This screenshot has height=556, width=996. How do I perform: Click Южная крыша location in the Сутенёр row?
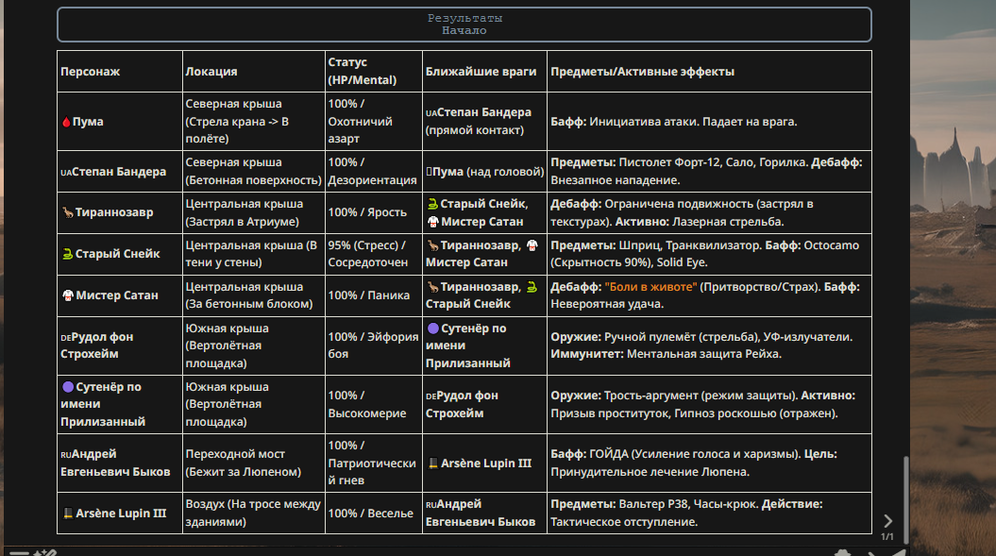(227, 404)
